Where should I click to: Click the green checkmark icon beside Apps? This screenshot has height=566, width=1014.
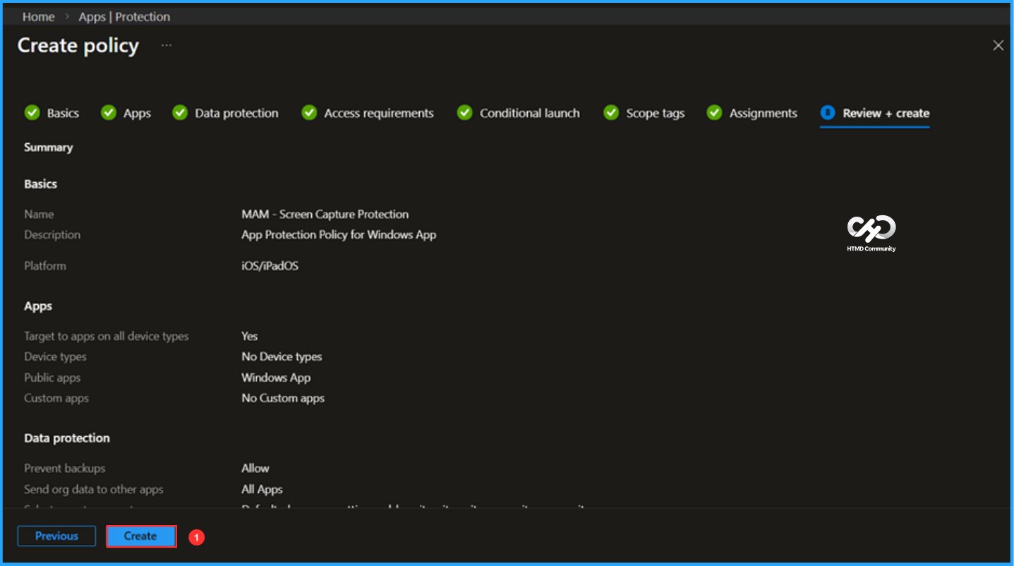coord(108,113)
